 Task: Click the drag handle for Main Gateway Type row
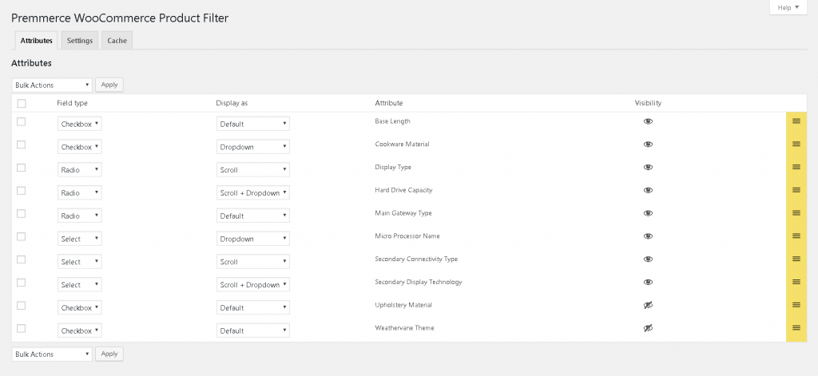(796, 213)
